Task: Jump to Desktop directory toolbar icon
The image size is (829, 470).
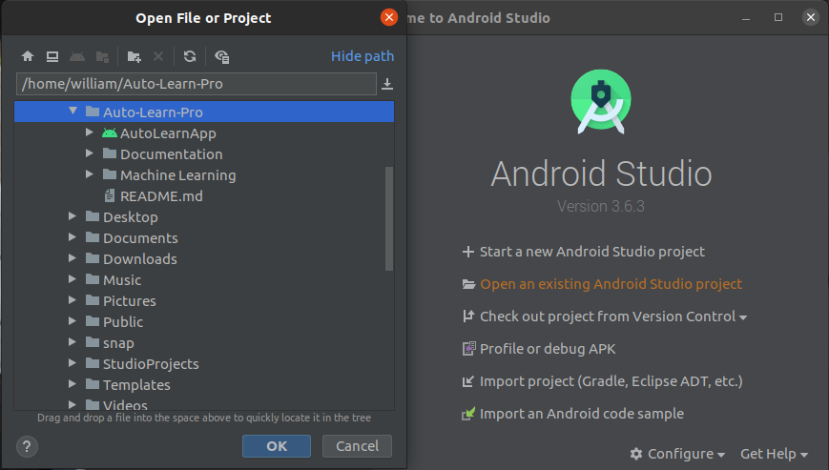Action: pyautogui.click(x=52, y=56)
